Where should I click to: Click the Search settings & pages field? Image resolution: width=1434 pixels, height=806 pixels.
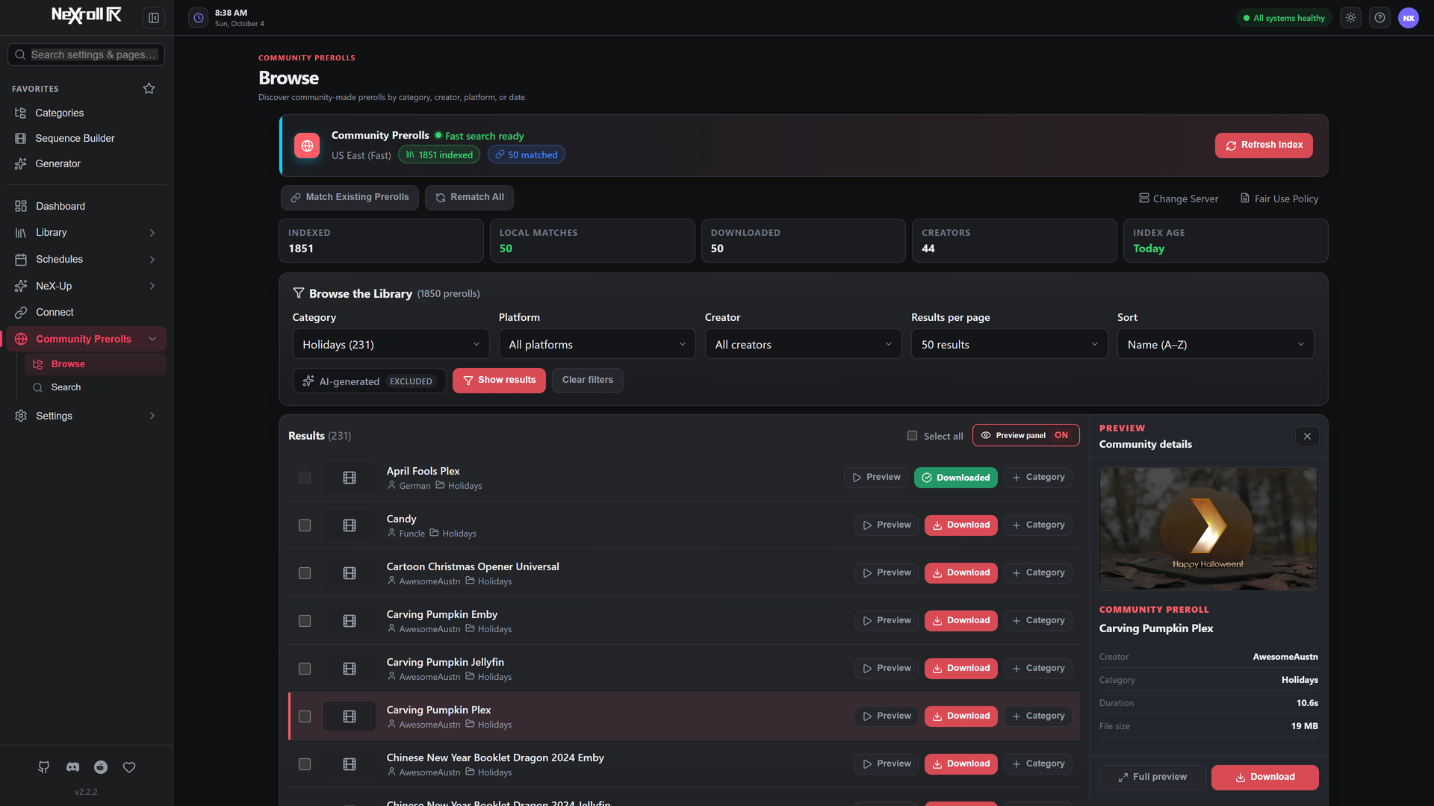point(86,54)
